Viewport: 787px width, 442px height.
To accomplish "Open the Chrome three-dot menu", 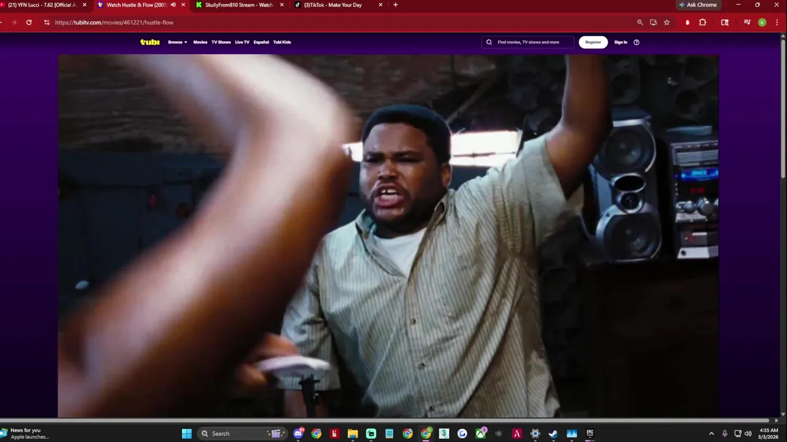I will [777, 22].
